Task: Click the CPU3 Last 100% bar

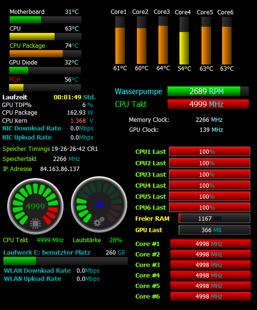Action: (x=210, y=174)
